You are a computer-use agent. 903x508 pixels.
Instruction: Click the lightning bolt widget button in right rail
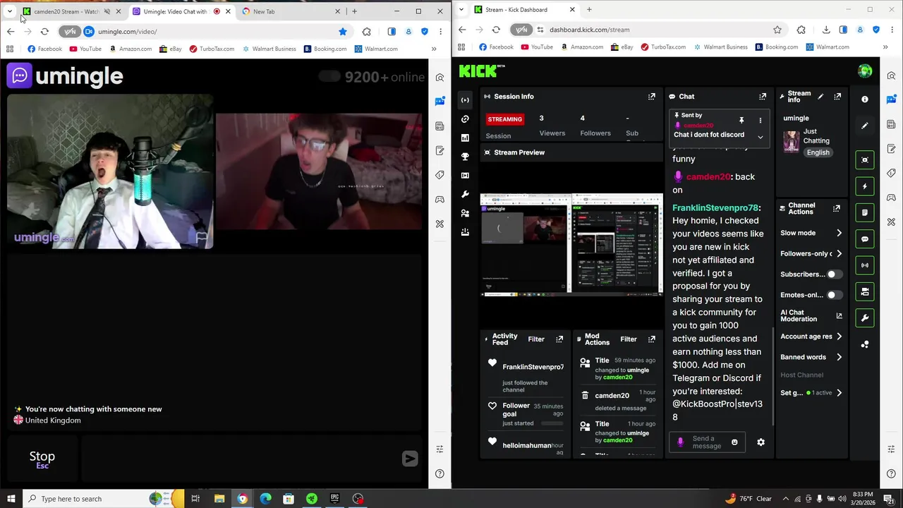865,186
